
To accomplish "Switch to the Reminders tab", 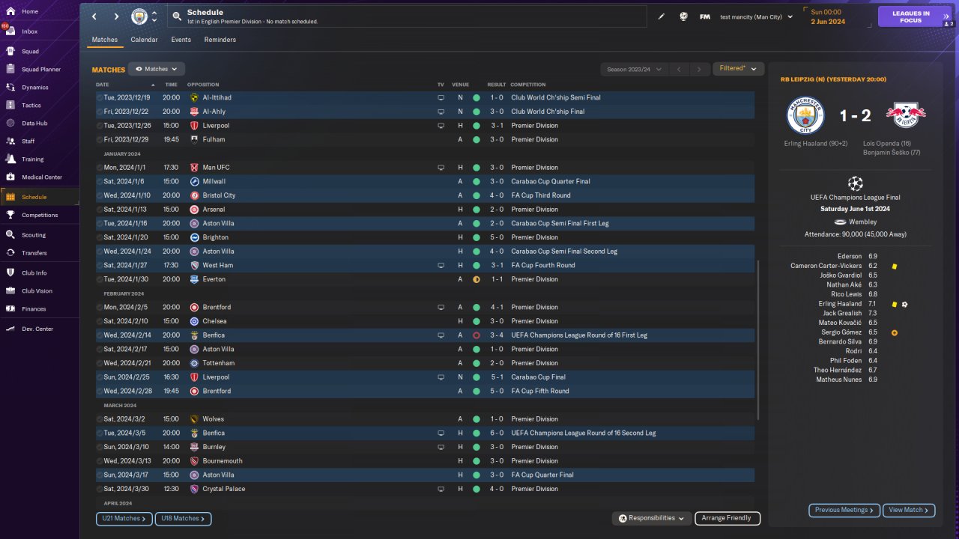I will [x=220, y=40].
